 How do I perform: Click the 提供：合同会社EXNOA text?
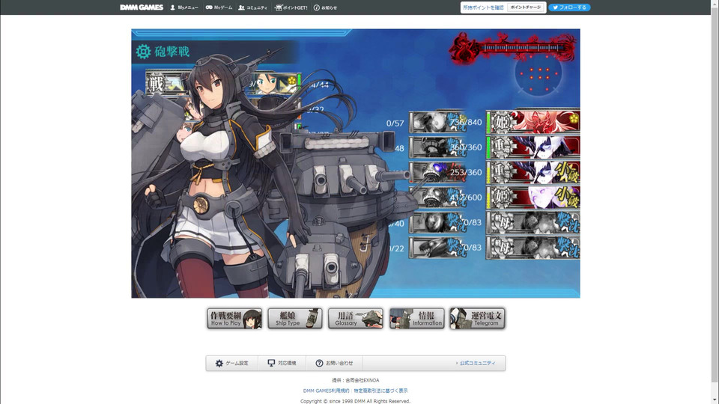[x=355, y=380]
